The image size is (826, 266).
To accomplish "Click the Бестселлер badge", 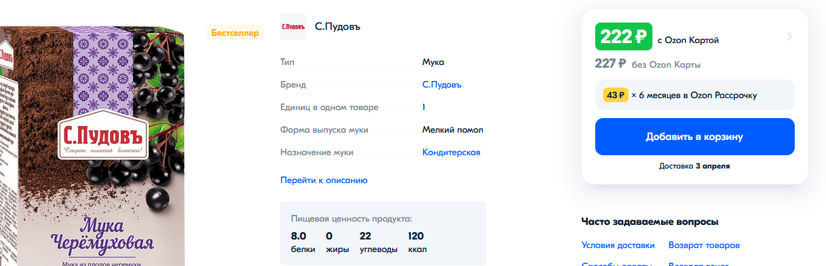I will point(235,33).
